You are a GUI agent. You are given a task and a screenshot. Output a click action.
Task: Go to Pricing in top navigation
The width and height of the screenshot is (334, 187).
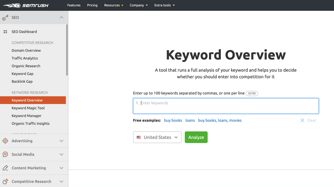[92, 5]
